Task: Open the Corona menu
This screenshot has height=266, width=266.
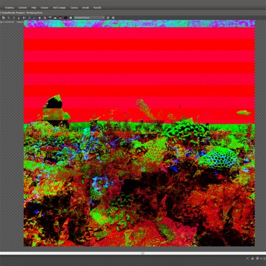Action: tap(74, 7)
